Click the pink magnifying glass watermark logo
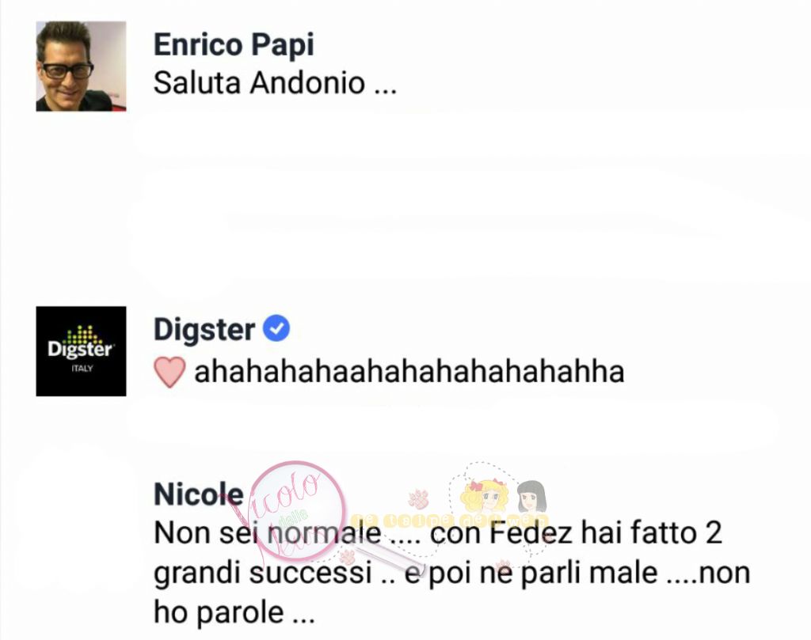Viewport: 811px width, 640px height. click(299, 511)
